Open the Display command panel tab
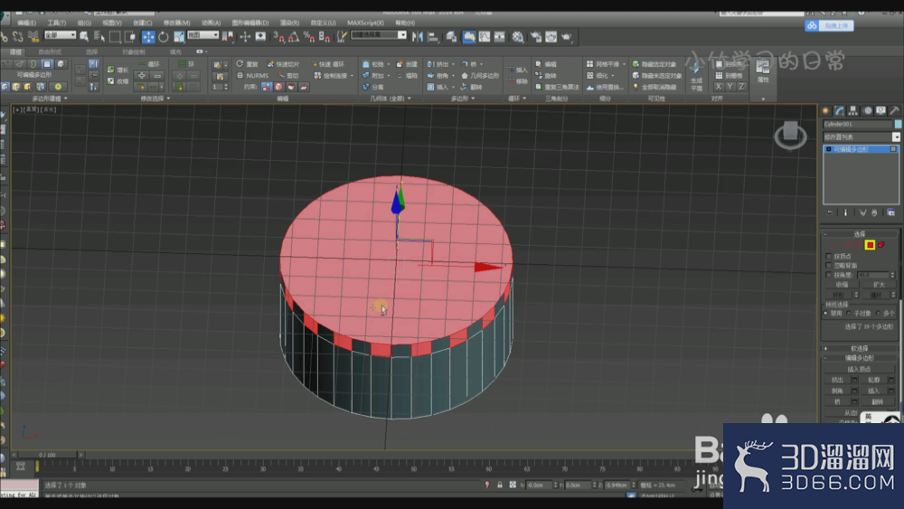Image resolution: width=904 pixels, height=509 pixels. (x=880, y=110)
